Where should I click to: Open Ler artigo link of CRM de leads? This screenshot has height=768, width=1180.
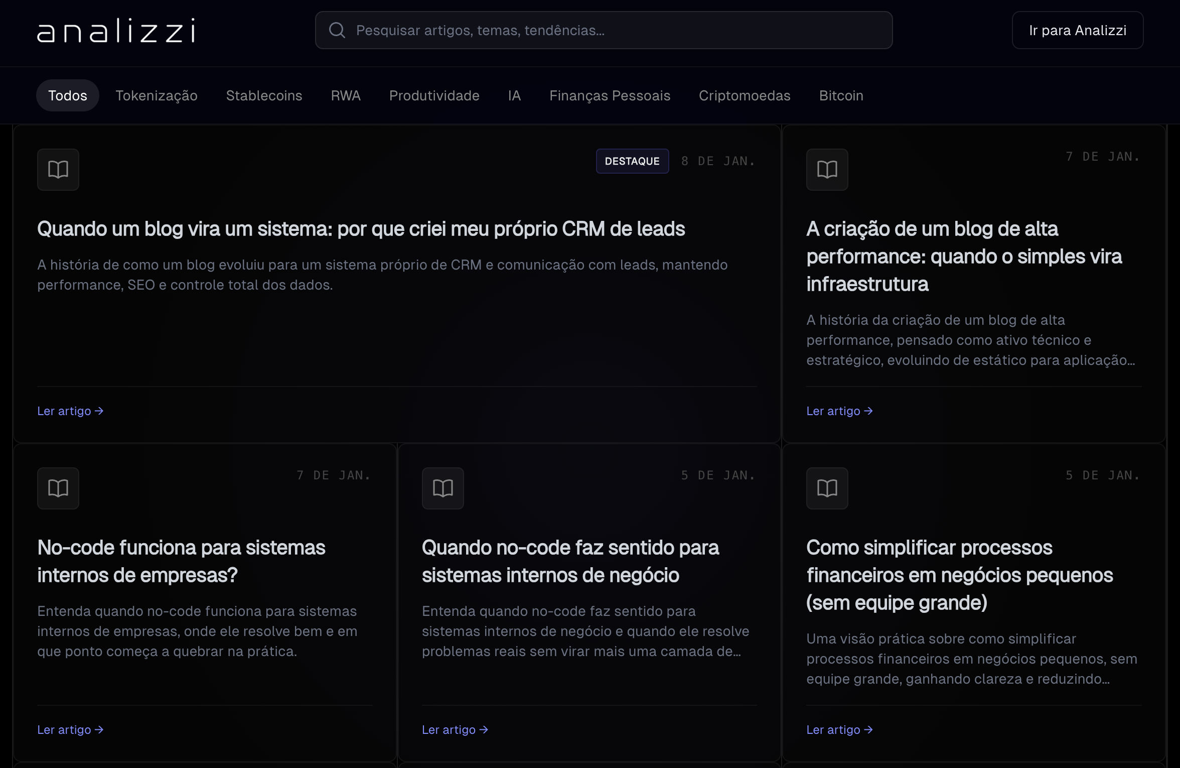pyautogui.click(x=70, y=411)
